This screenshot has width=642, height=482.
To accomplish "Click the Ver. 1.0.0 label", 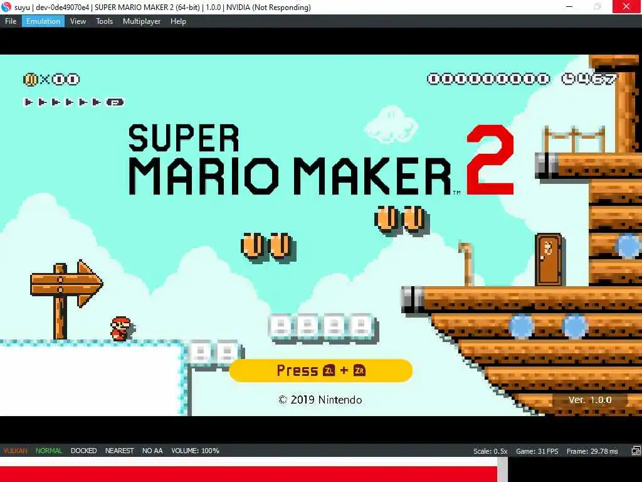I will [x=589, y=400].
